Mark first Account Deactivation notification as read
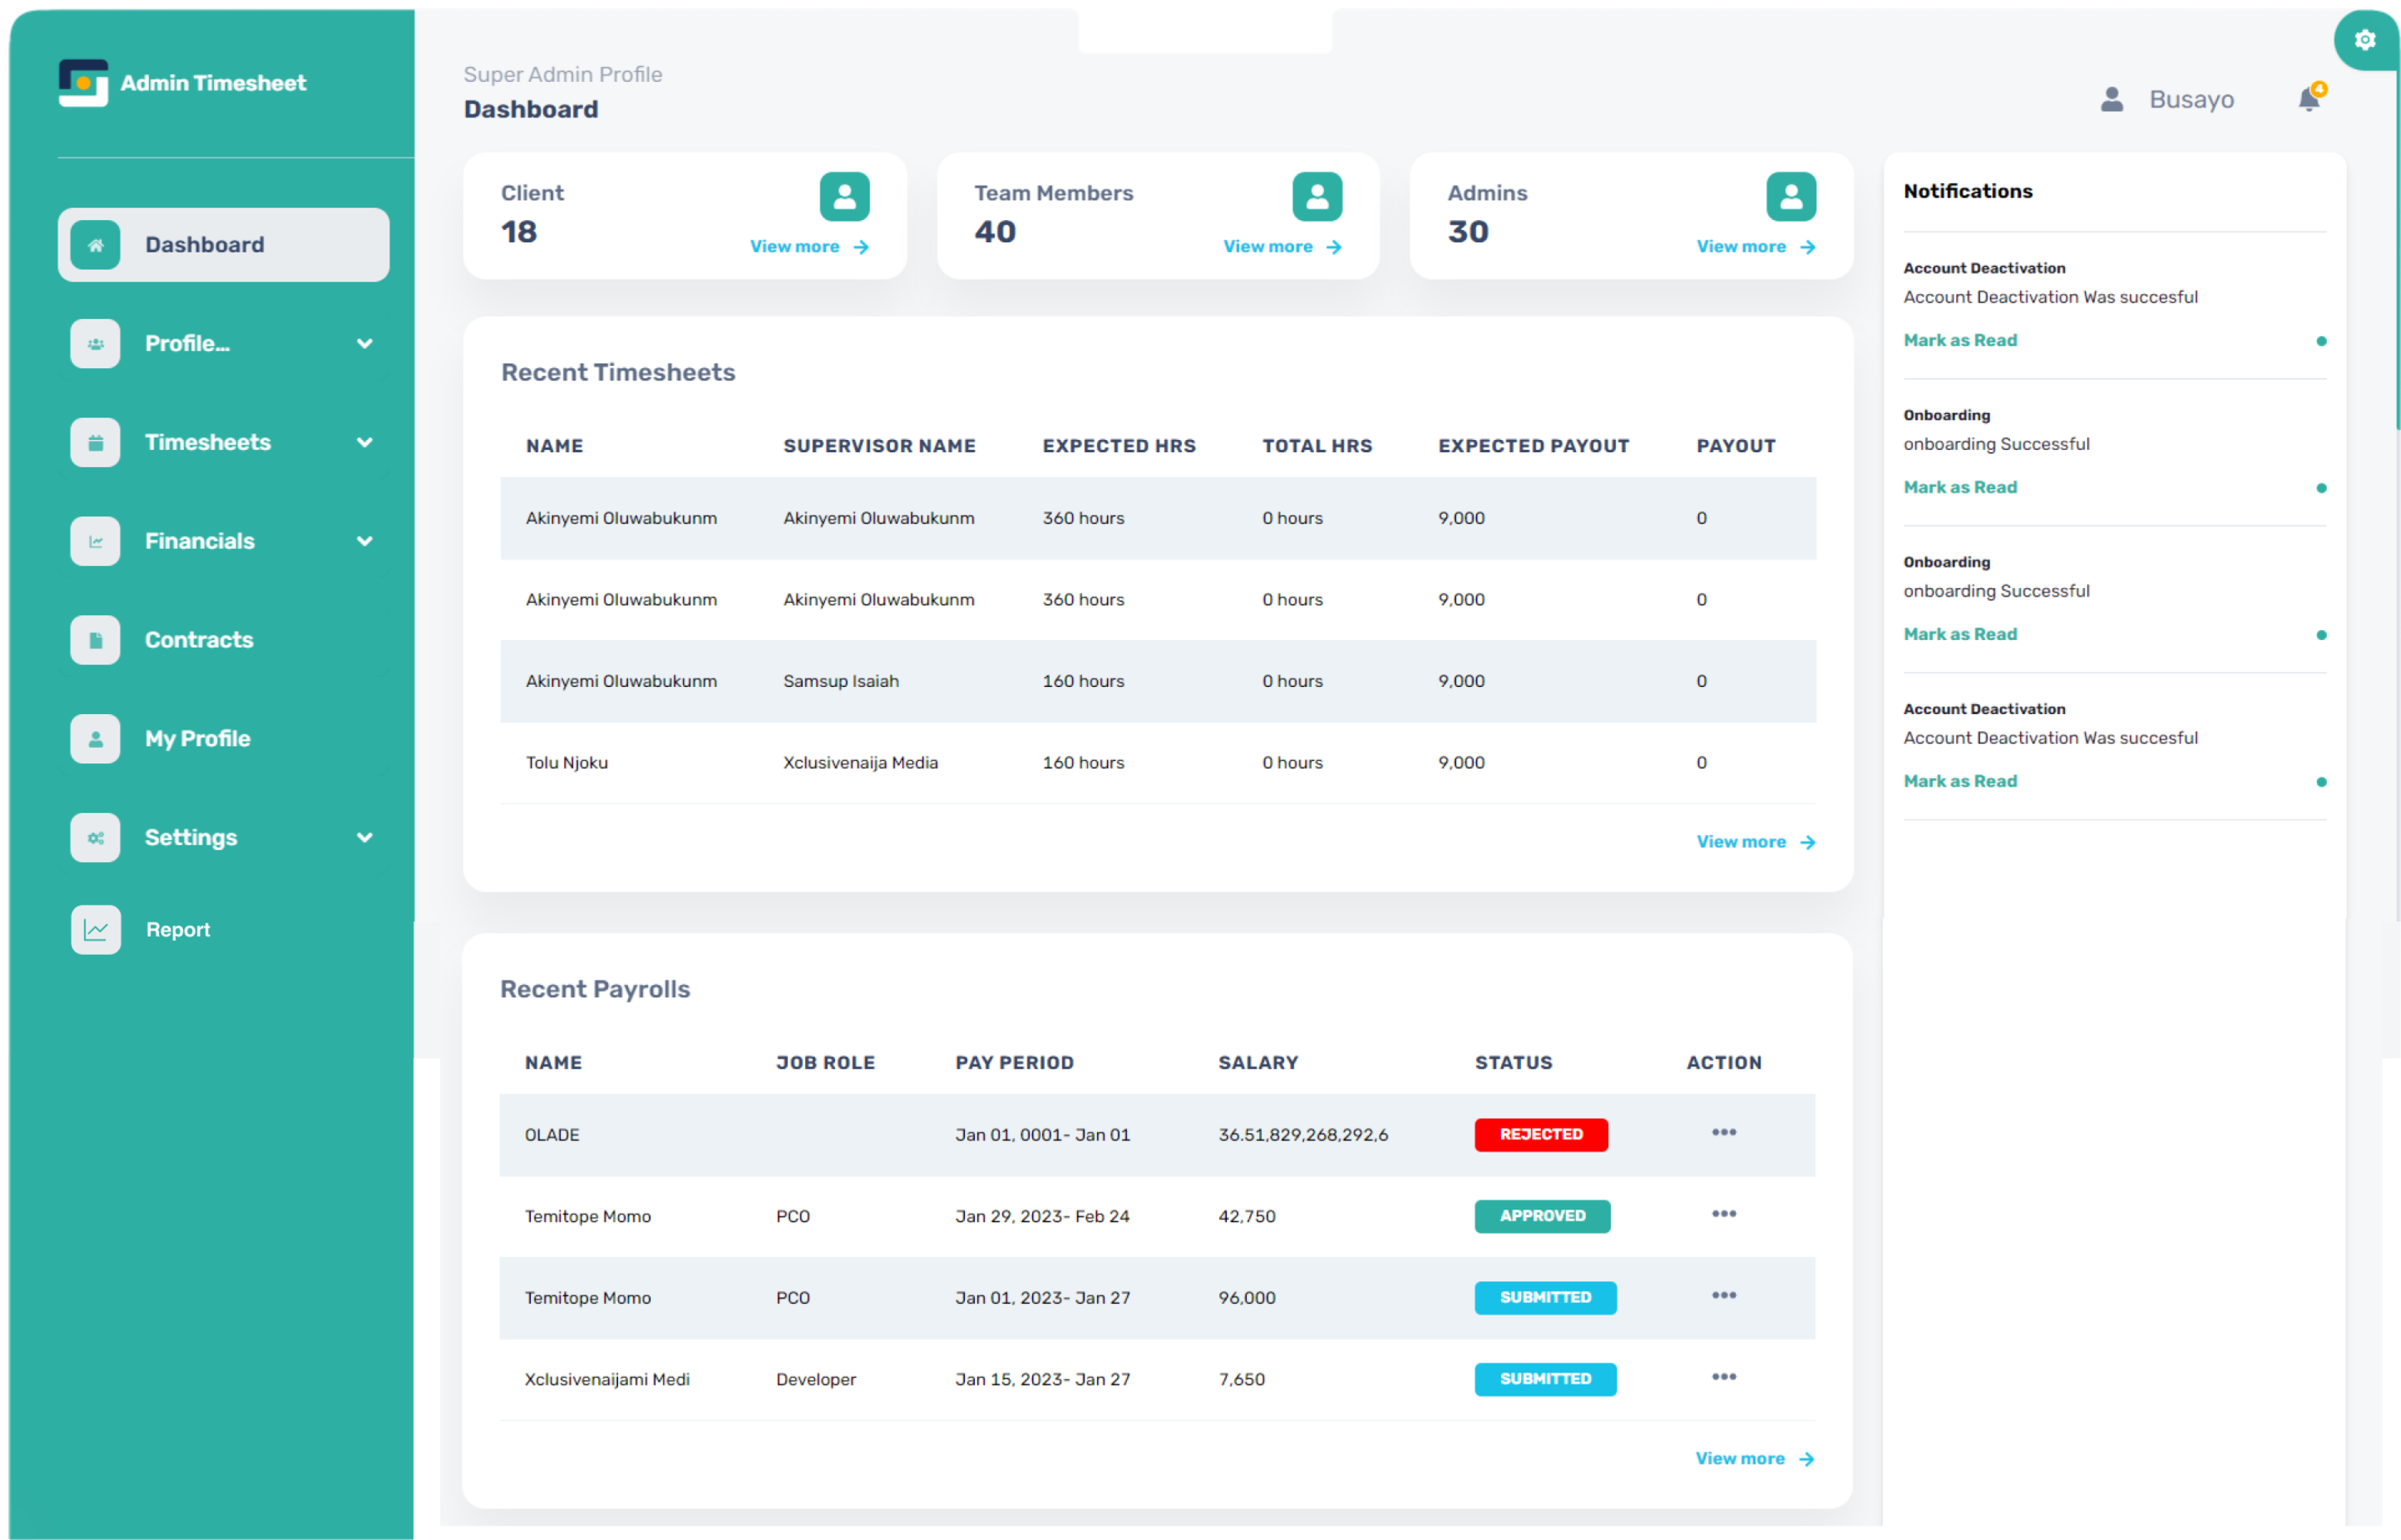This screenshot has height=1540, width=2401. coord(1960,340)
